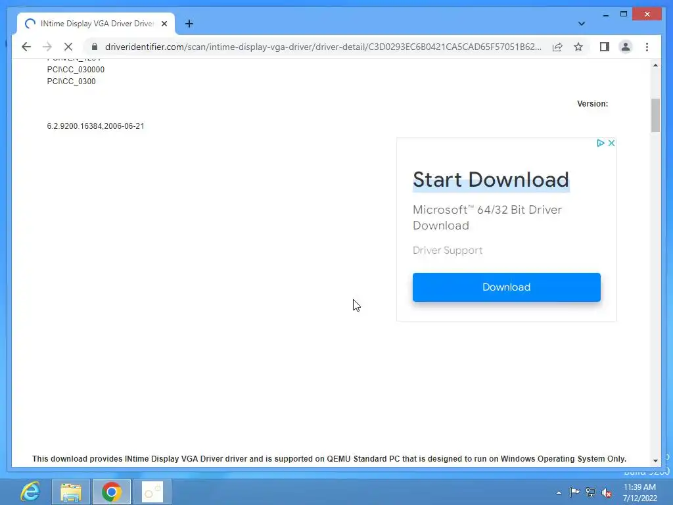Show hidden system tray icons
The image size is (673, 505).
tap(559, 493)
